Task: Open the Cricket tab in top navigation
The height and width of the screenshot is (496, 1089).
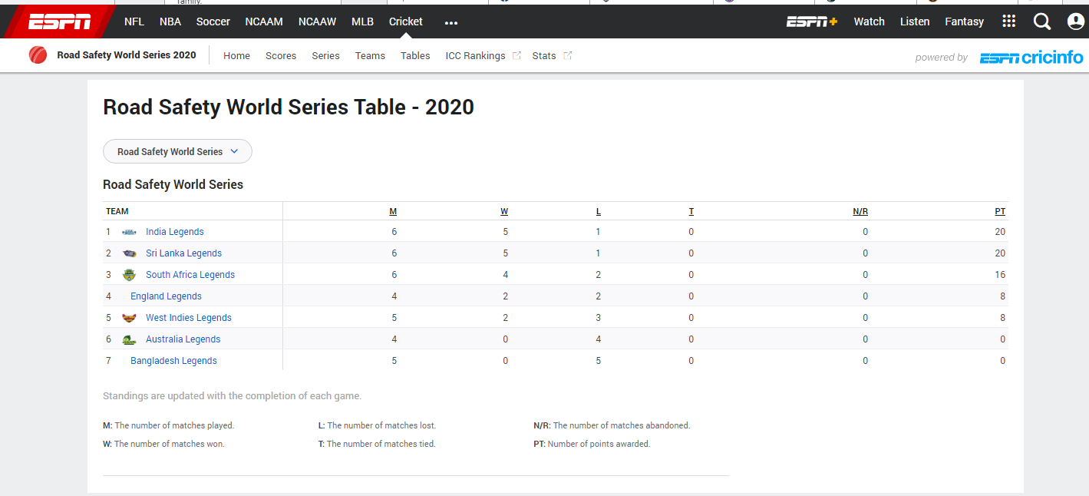Action: click(406, 21)
